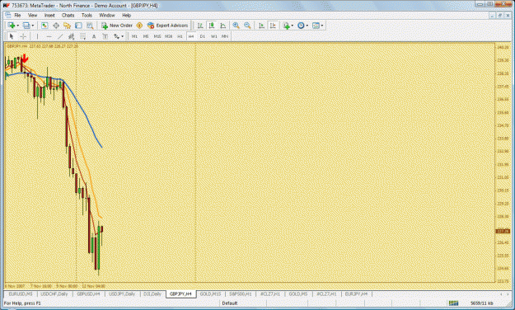Viewport: 515px width, 310px height.
Task: Switch to the S&P500,H1 chart tab
Action: click(x=241, y=294)
